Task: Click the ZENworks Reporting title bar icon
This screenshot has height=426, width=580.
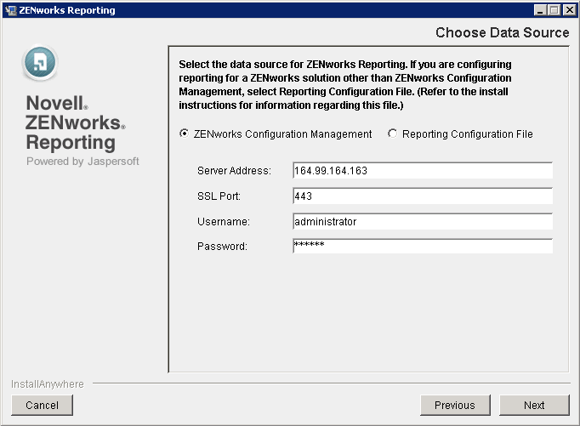Action: [10, 10]
